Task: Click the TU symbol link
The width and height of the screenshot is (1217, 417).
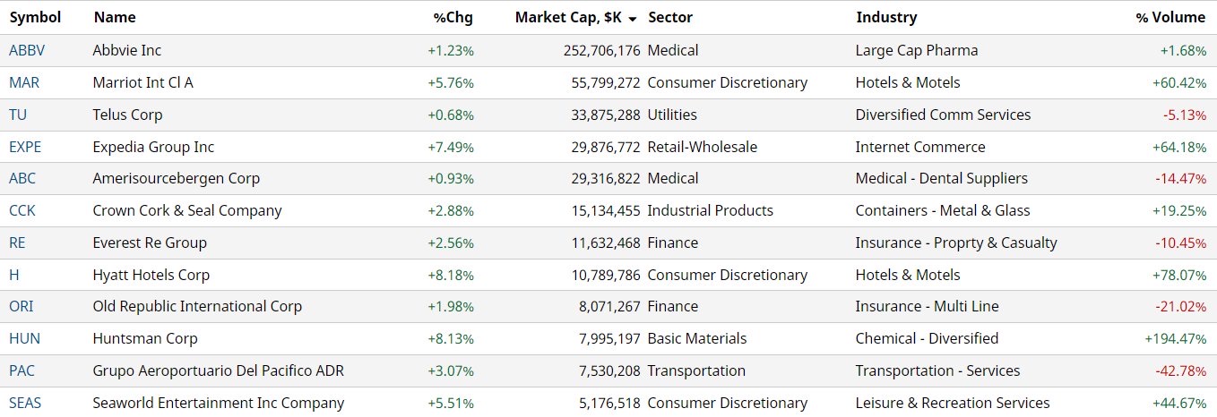Action: pyautogui.click(x=17, y=115)
